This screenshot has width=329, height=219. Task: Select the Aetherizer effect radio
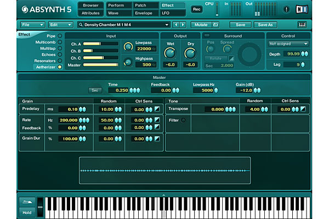tap(60, 67)
